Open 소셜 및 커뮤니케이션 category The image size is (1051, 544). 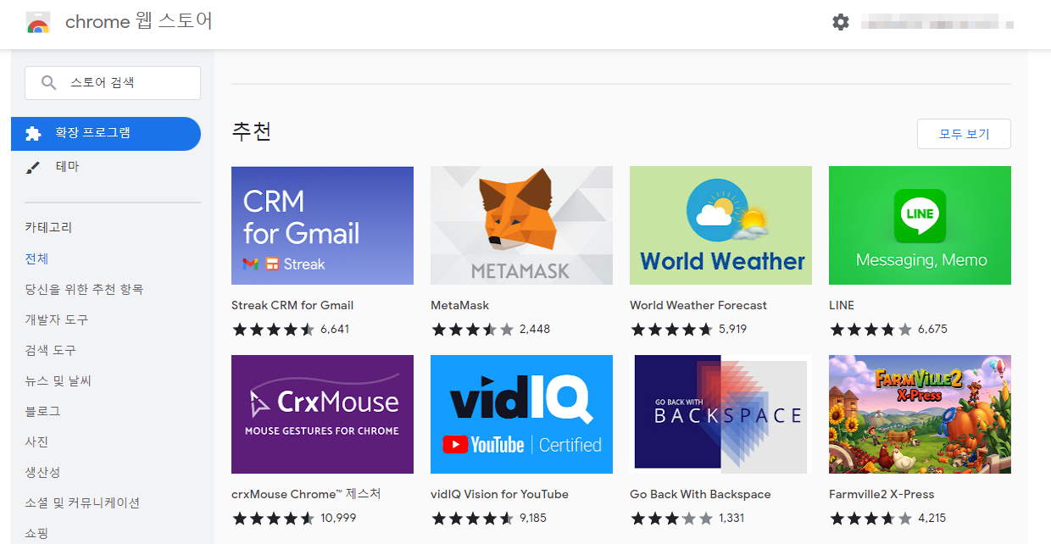[x=82, y=502]
